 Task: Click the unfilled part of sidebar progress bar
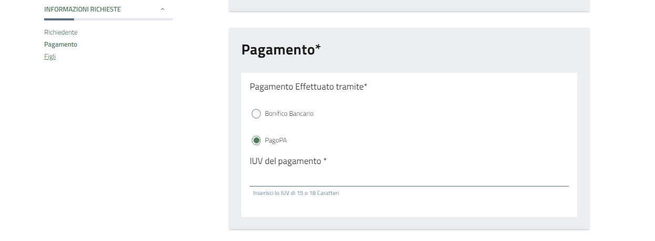tap(124, 19)
